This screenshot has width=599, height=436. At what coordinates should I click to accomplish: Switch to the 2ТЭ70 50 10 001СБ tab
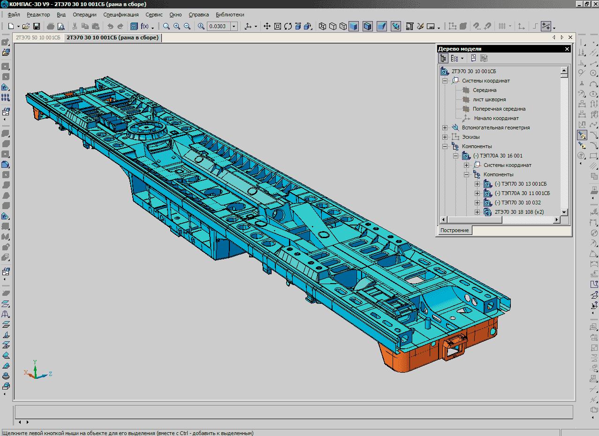[x=38, y=38]
